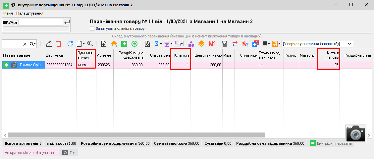Click the orange stacked layers icon

coord(201,44)
